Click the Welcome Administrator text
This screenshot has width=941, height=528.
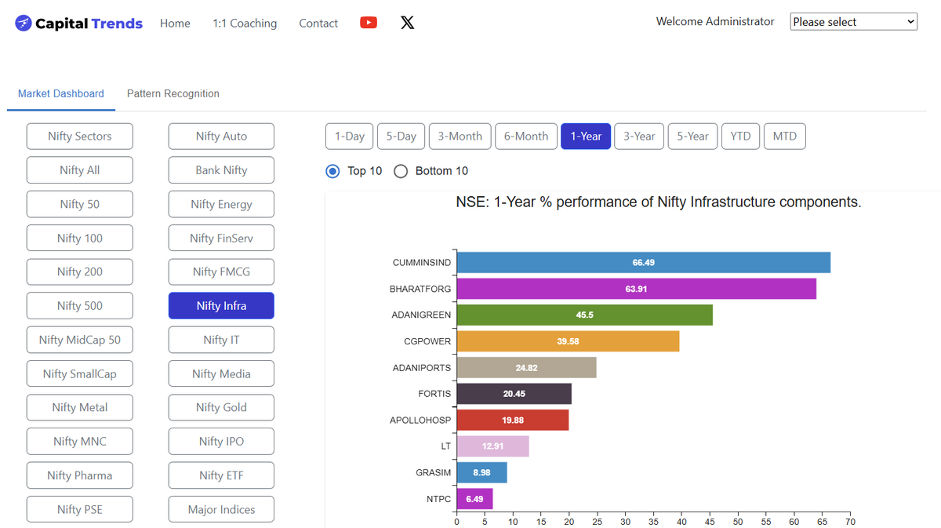point(715,22)
